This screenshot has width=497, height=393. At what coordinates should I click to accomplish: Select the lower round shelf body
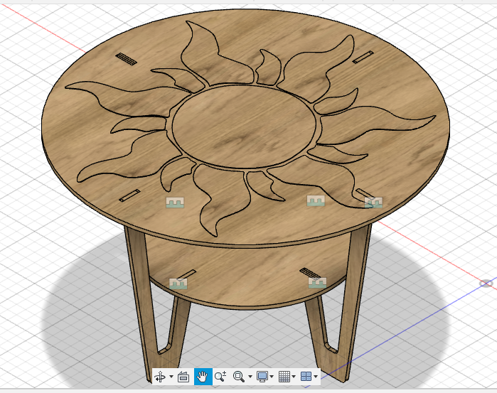(247, 273)
